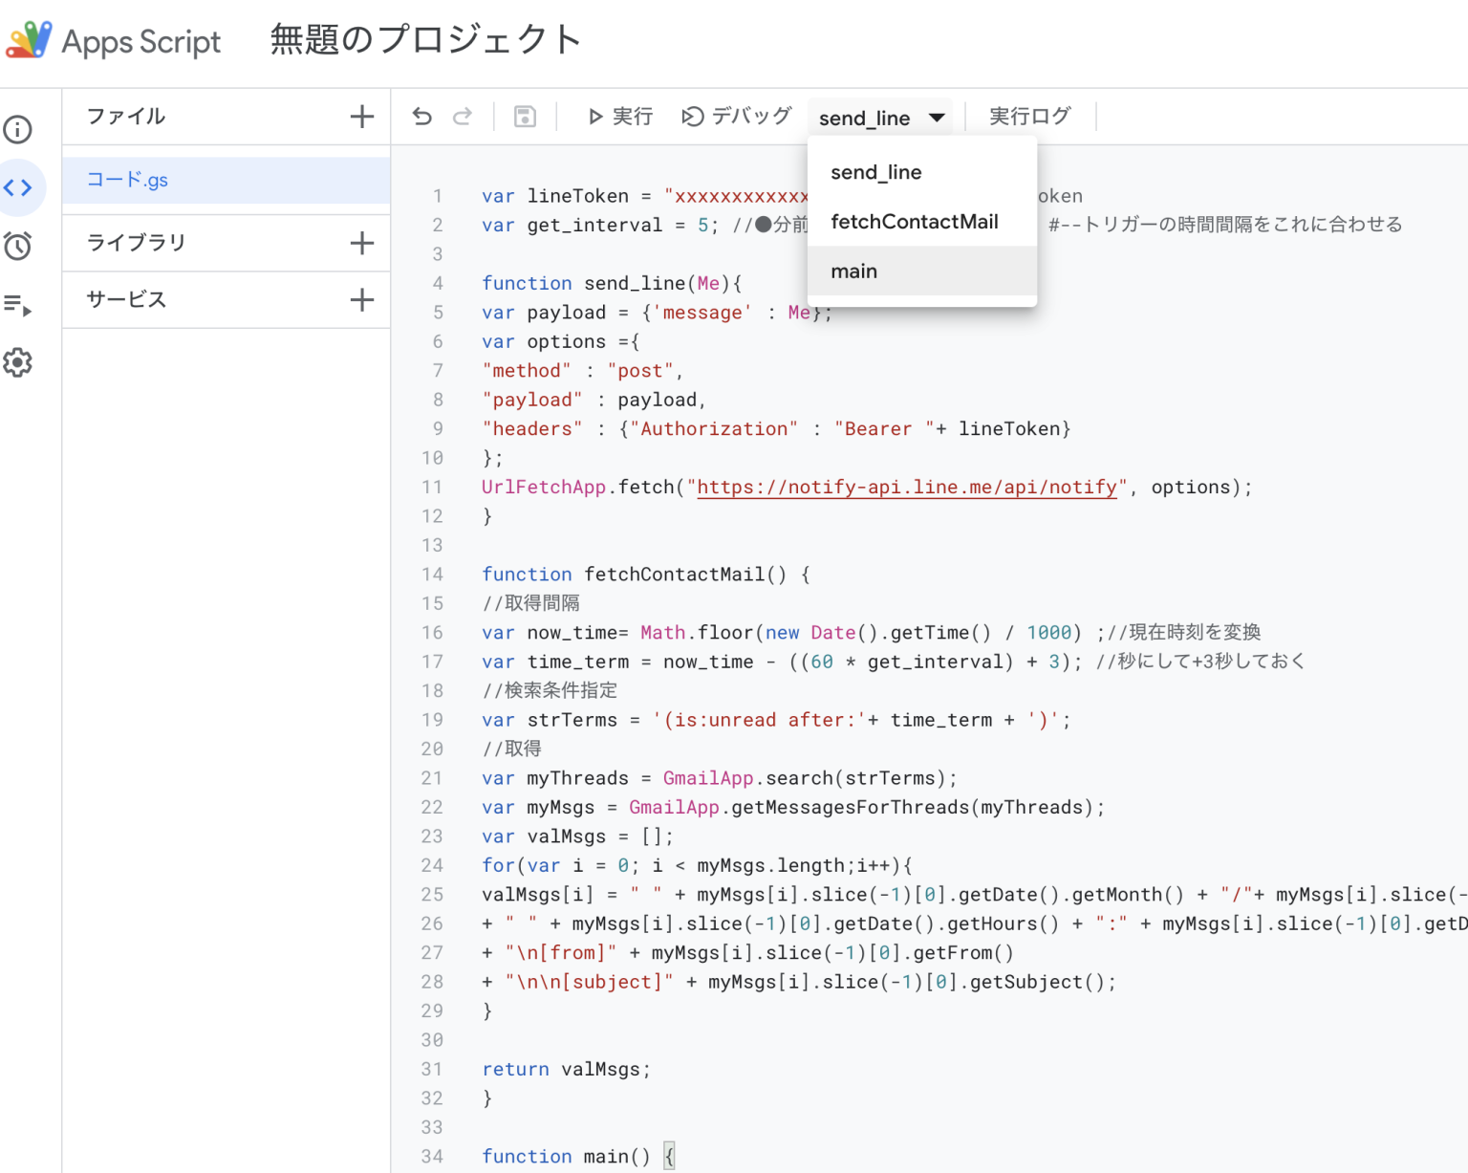Add a service using its plus icon
1468x1173 pixels.
pyautogui.click(x=361, y=299)
